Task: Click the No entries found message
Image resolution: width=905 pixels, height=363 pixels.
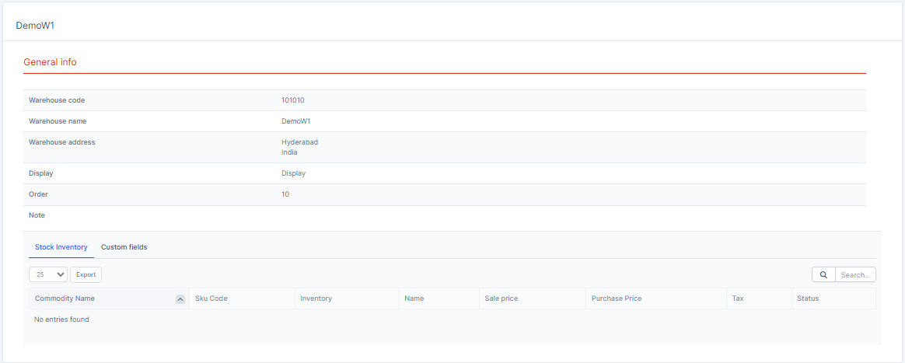Action: point(61,319)
